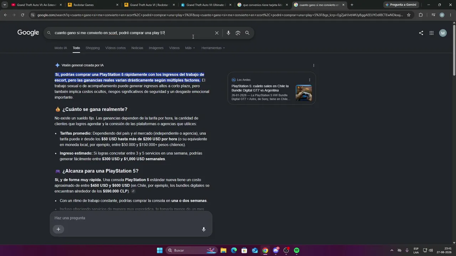Screen dimensions: 456x256
Task: Open the tab search dropdown arrow
Action: 5,5
